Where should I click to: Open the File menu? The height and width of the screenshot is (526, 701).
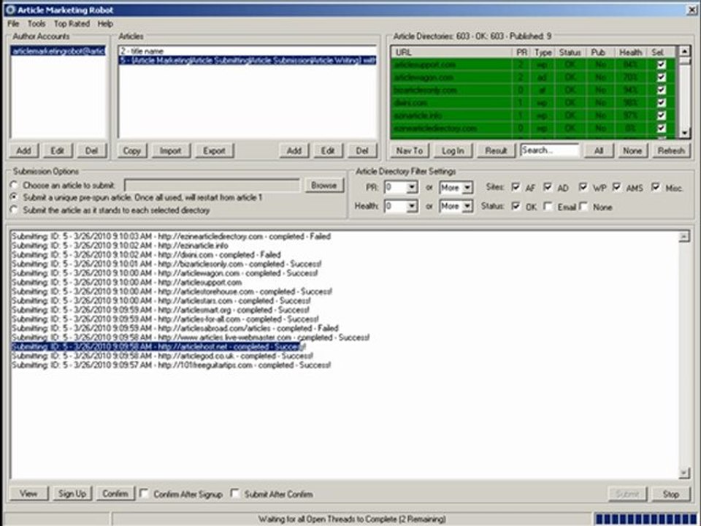tap(13, 23)
